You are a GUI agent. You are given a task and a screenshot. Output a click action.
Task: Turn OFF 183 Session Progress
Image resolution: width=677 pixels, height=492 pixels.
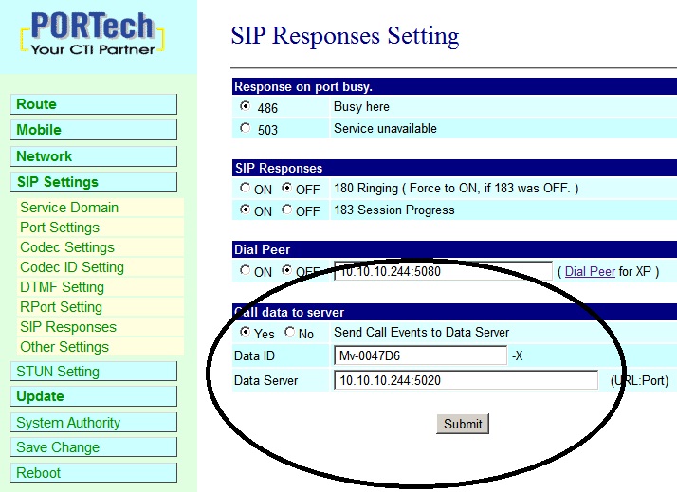click(x=286, y=210)
